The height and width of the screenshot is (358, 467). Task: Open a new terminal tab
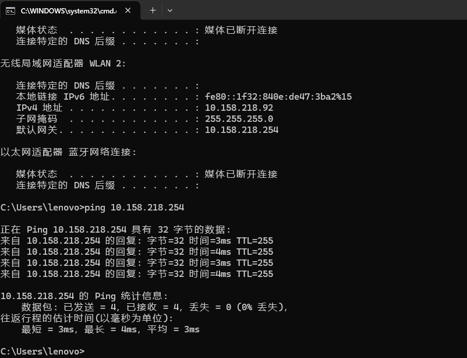pos(153,10)
